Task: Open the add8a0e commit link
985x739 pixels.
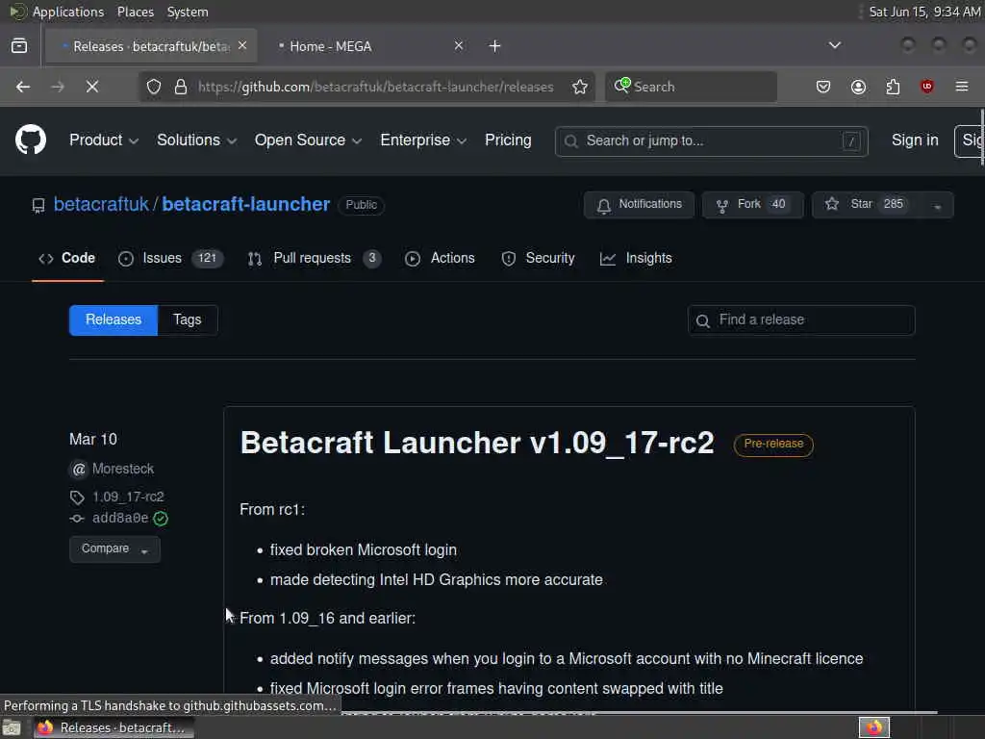Action: (x=120, y=519)
